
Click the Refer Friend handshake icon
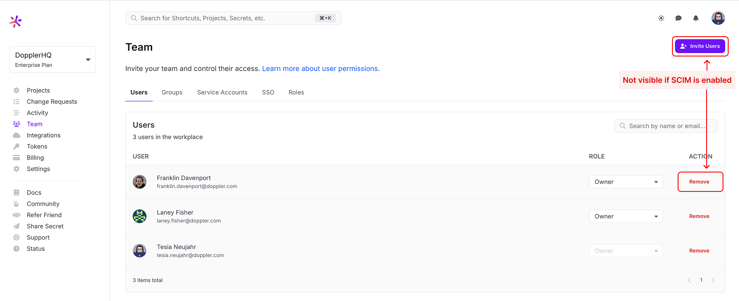(x=16, y=215)
